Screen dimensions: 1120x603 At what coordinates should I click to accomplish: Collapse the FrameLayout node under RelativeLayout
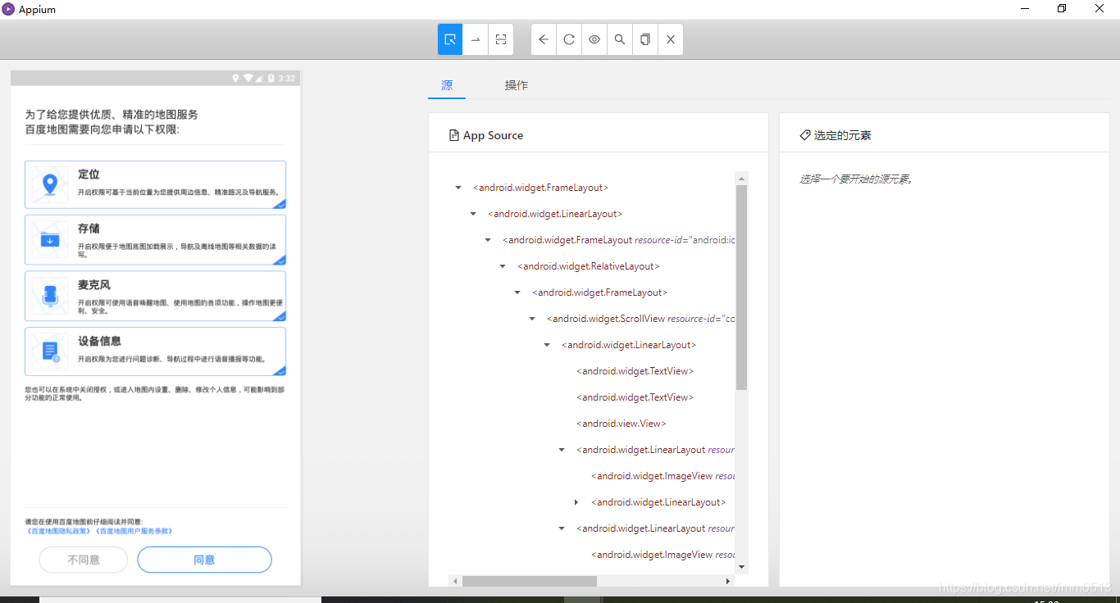coord(517,292)
